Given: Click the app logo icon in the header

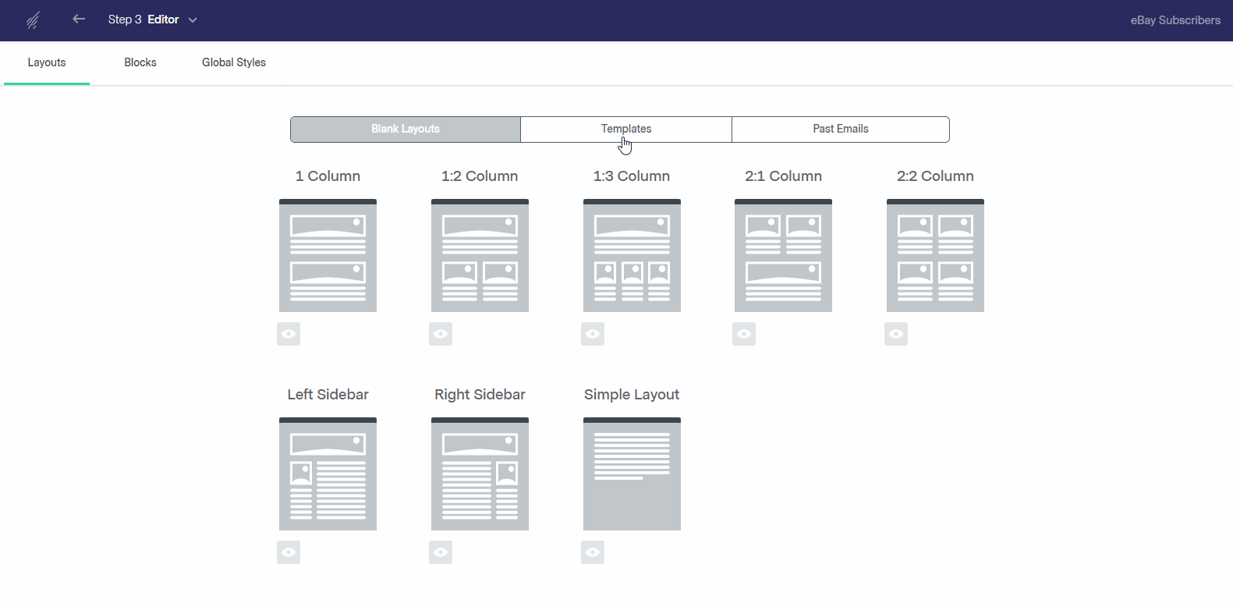Looking at the screenshot, I should (x=33, y=20).
